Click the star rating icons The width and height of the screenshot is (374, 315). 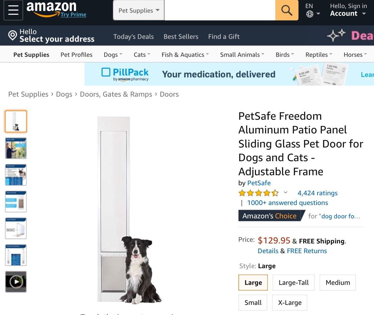click(258, 193)
